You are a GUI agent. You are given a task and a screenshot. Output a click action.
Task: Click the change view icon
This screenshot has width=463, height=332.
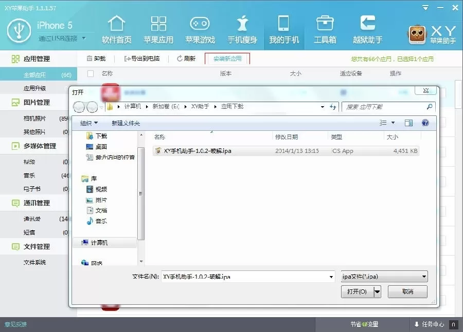tap(383, 123)
